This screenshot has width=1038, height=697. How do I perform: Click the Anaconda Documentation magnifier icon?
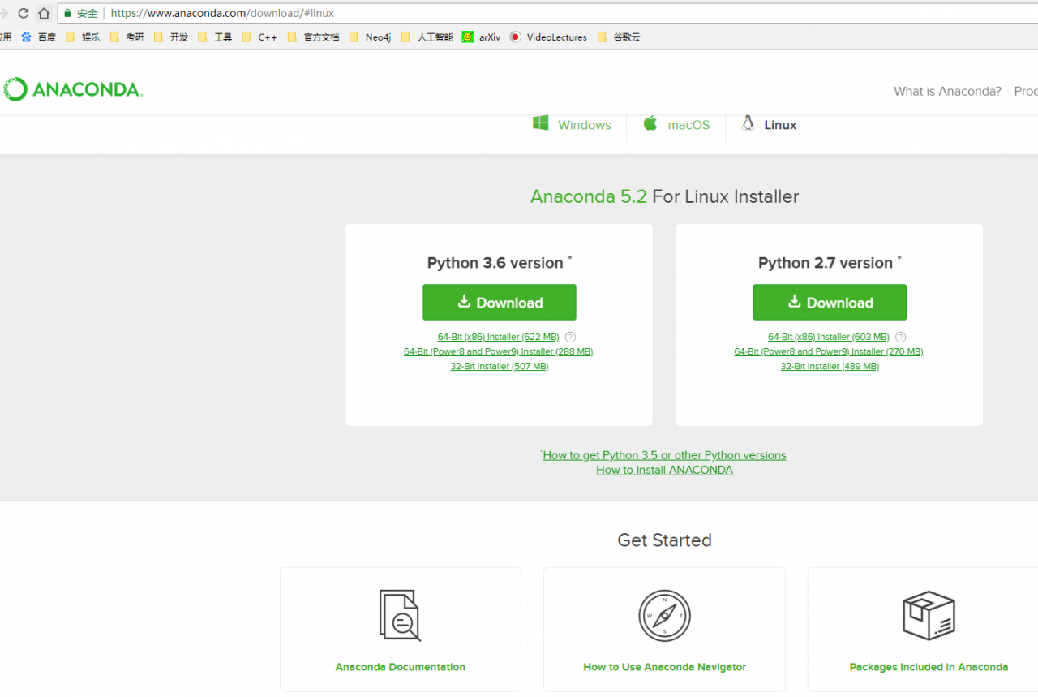pyautogui.click(x=400, y=615)
